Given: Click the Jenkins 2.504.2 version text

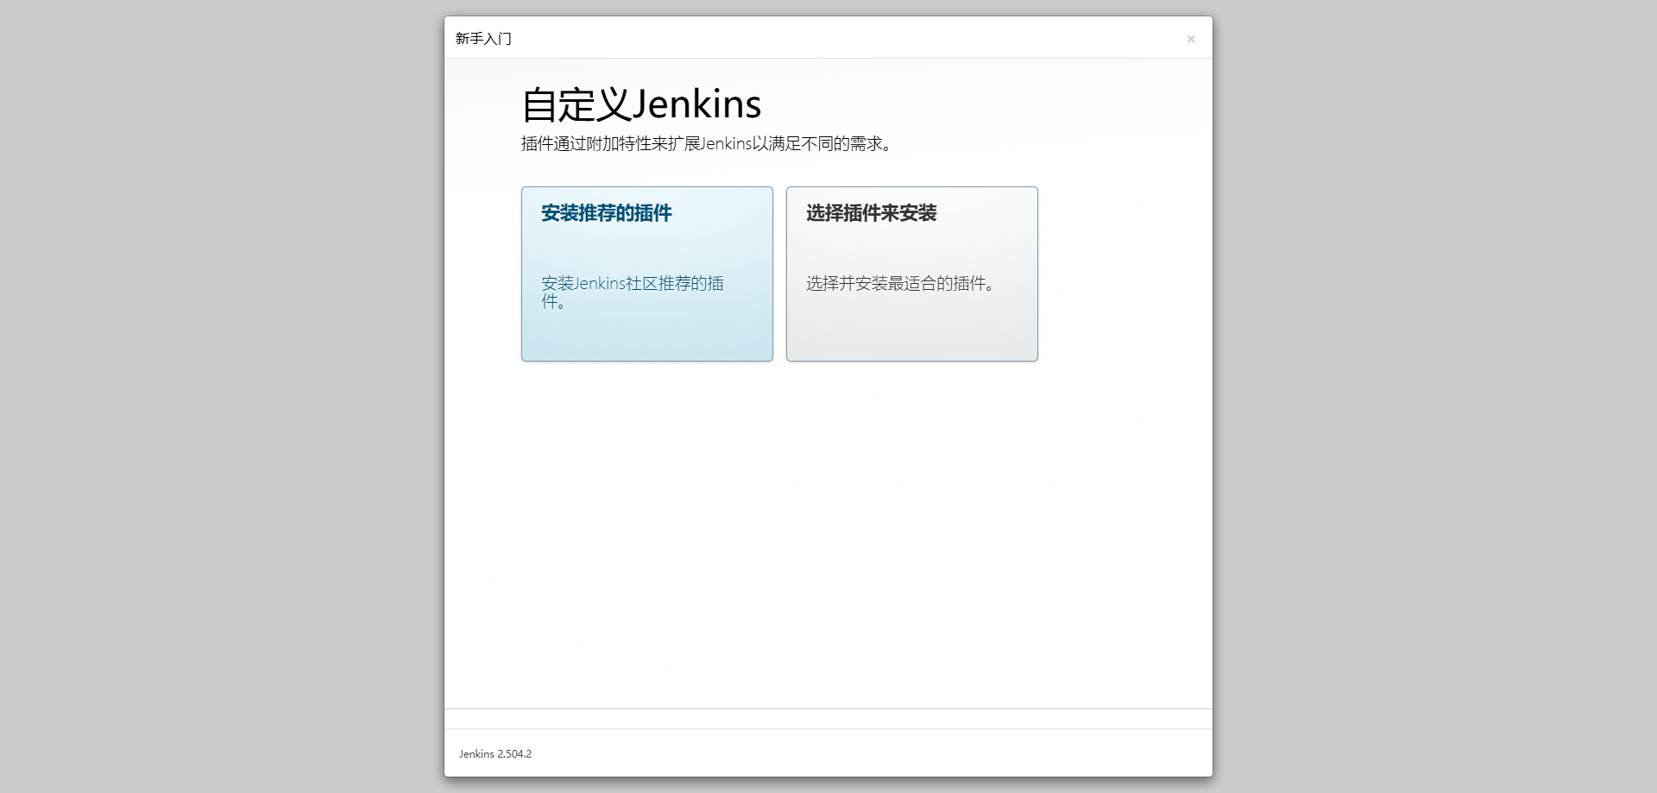Looking at the screenshot, I should (495, 753).
